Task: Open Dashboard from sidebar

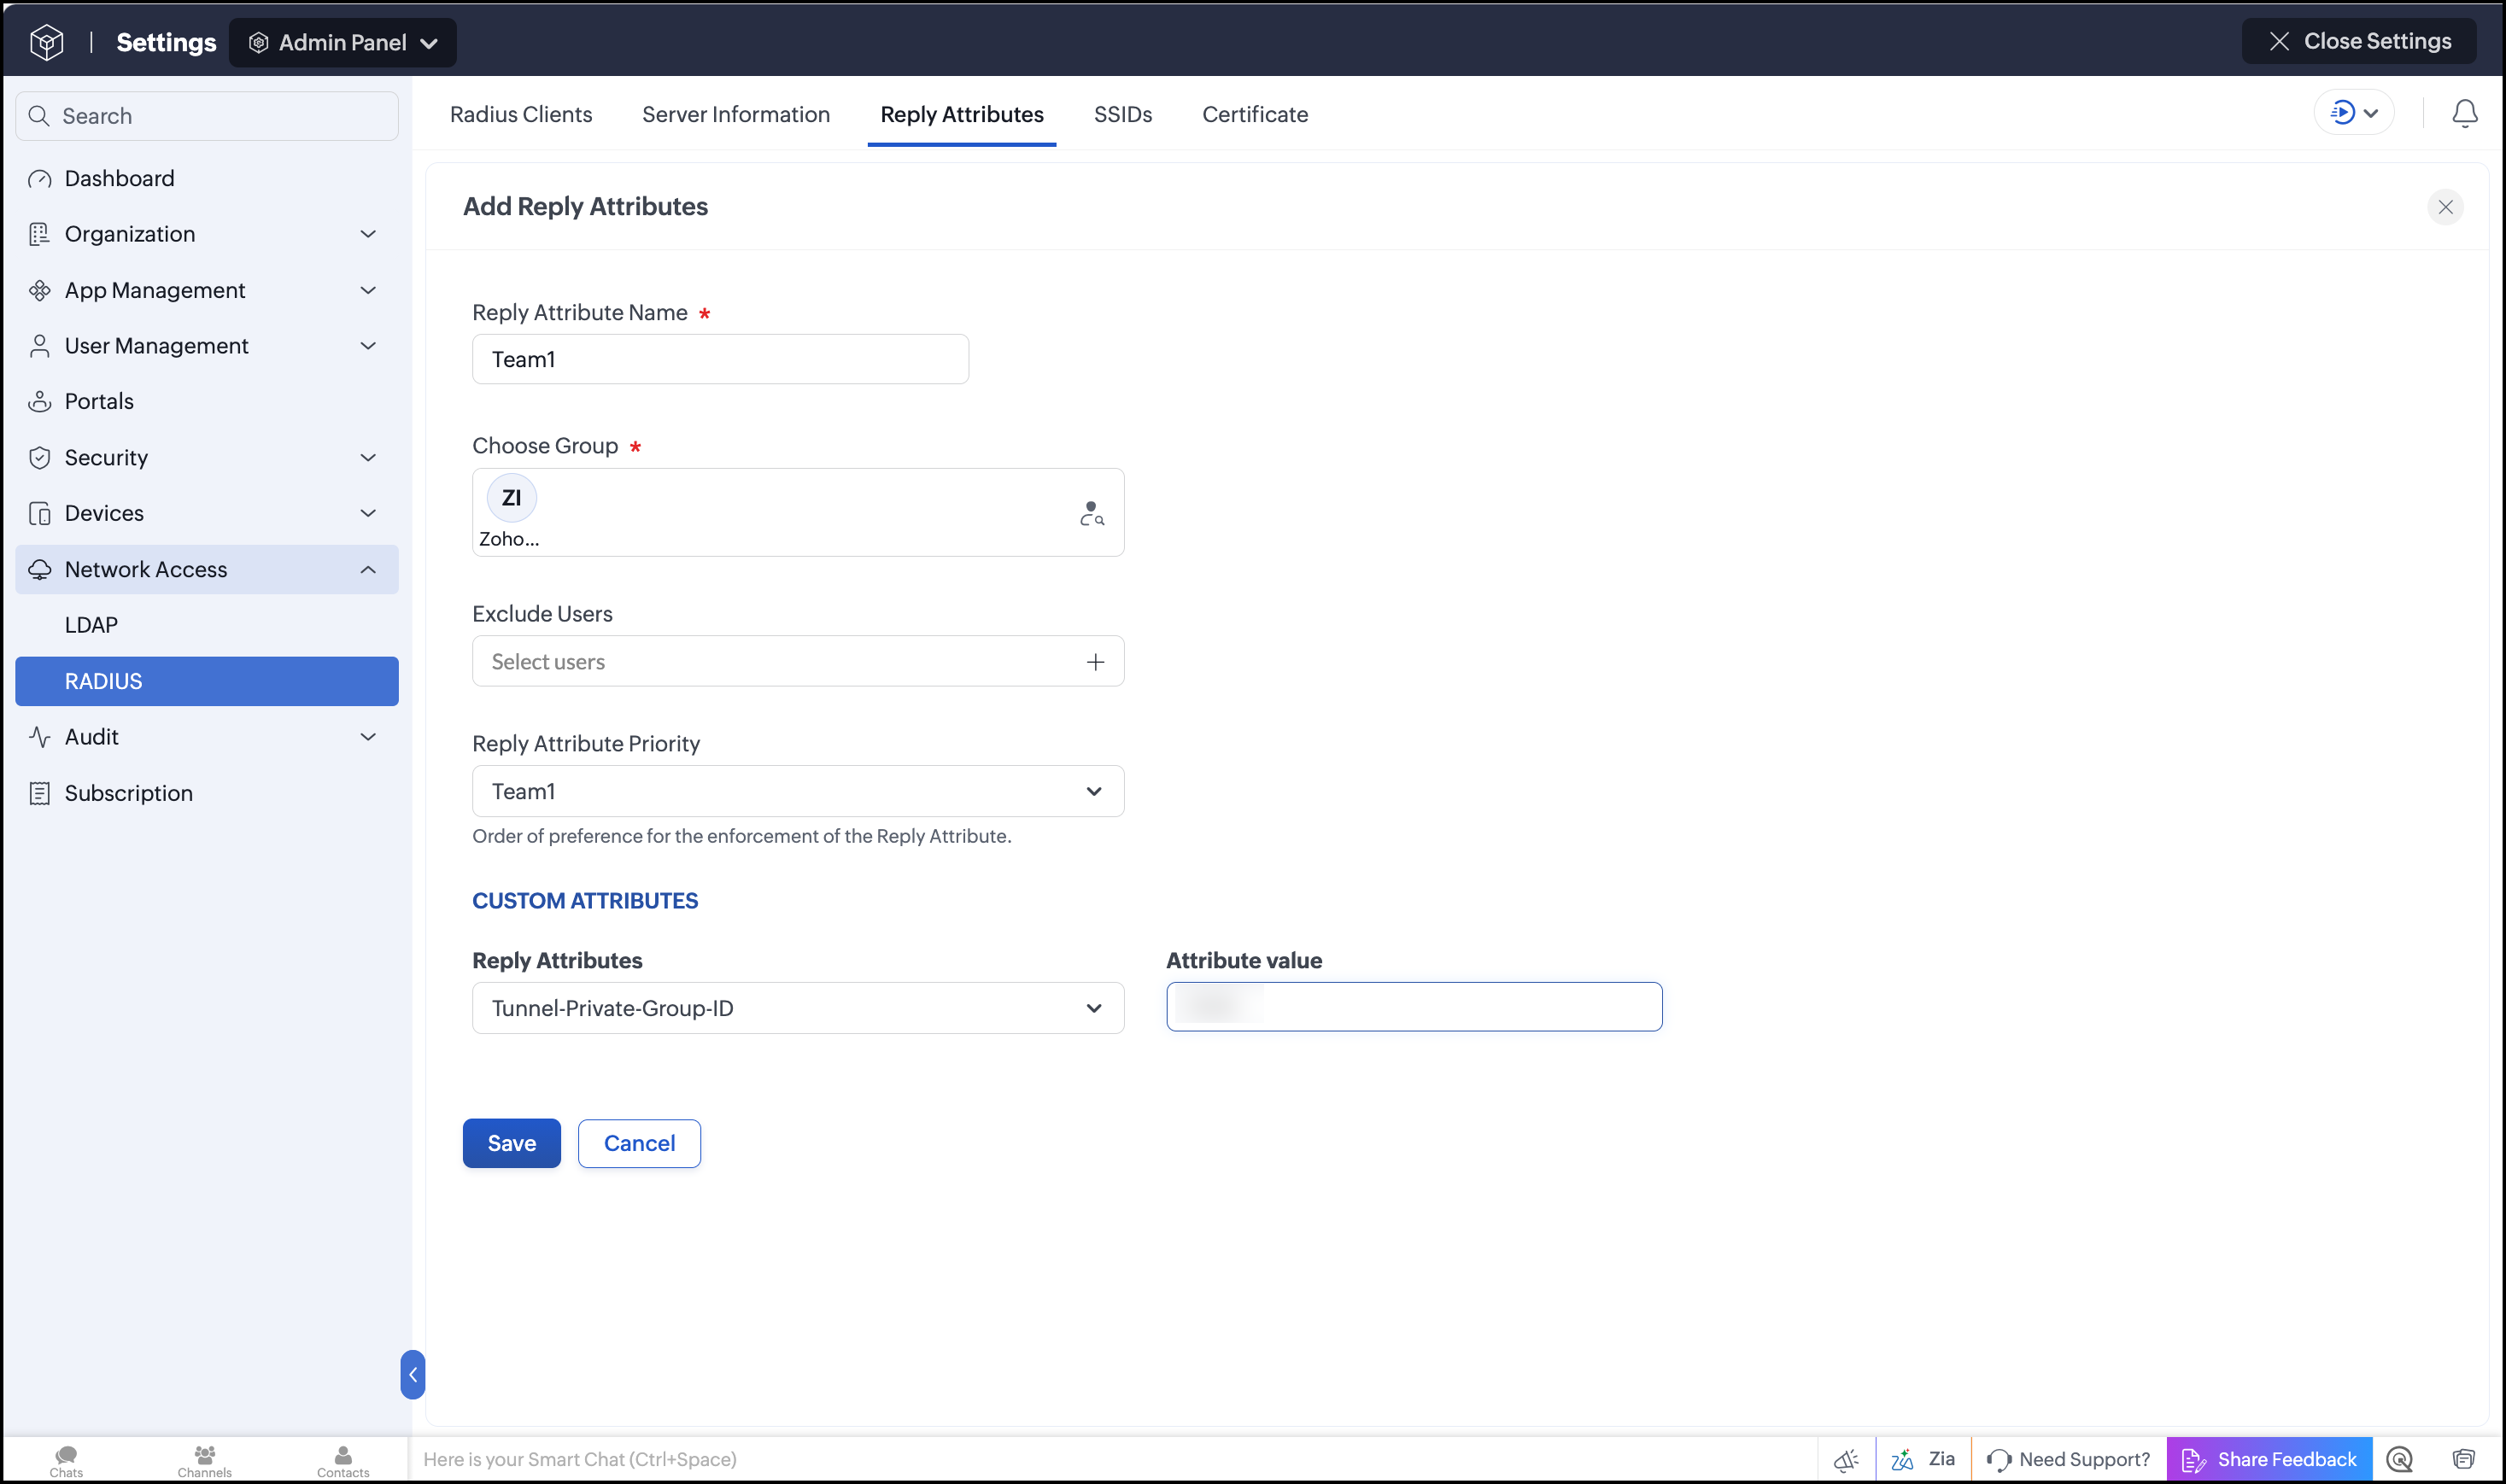Action: point(207,178)
